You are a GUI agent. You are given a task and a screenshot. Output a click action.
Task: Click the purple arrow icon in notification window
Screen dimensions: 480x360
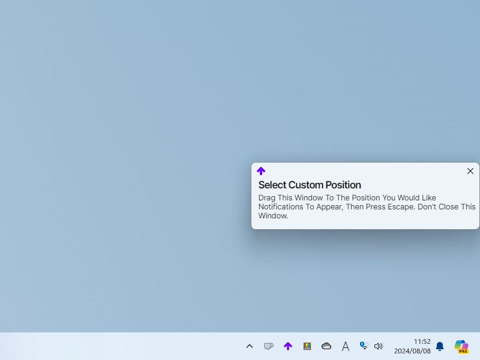pos(261,171)
